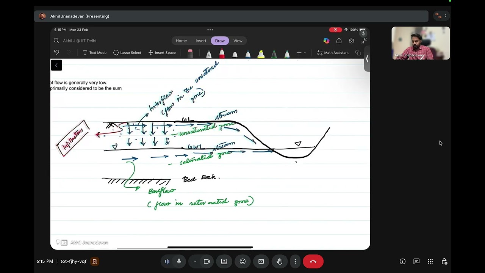485x273 pixels.
Task: Select the red pen
Action: (222, 54)
